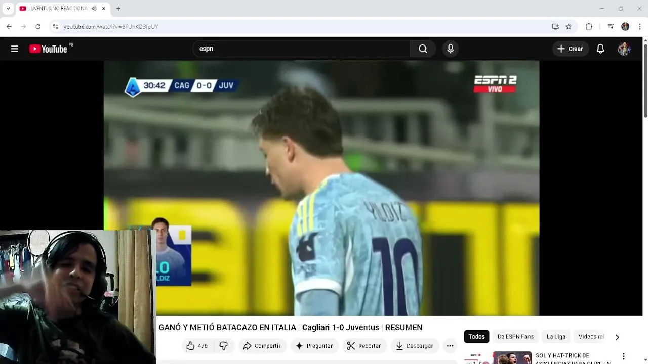Screen dimensions: 648x364
Task: Start voice search with microphone icon
Action: 450,49
